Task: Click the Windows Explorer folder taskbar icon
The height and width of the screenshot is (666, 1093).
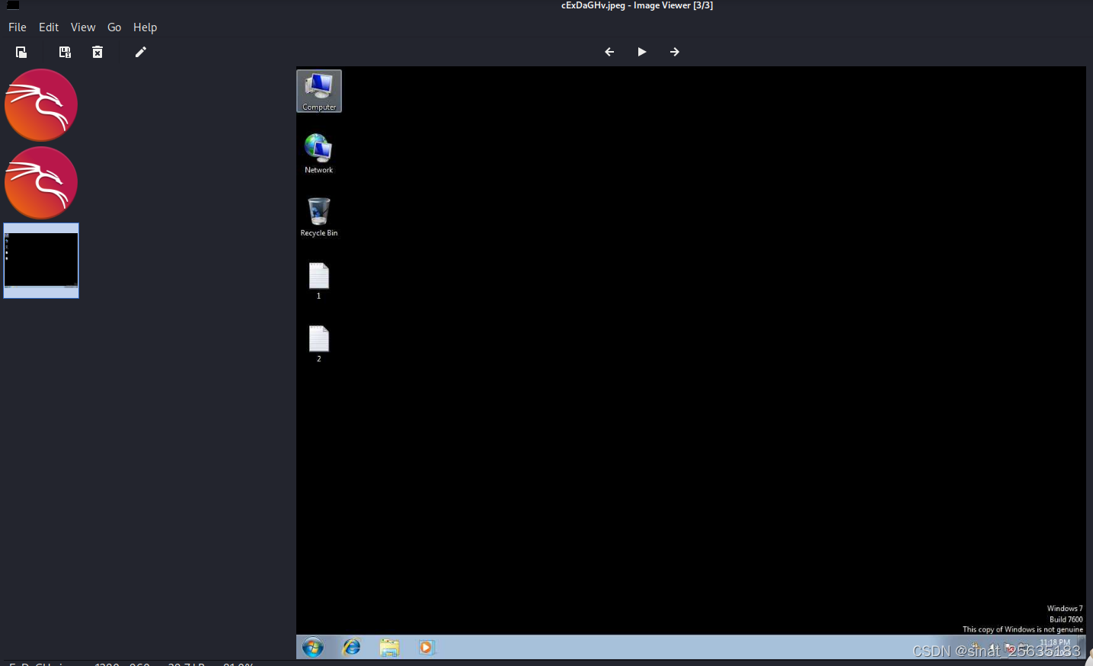Action: (x=389, y=648)
